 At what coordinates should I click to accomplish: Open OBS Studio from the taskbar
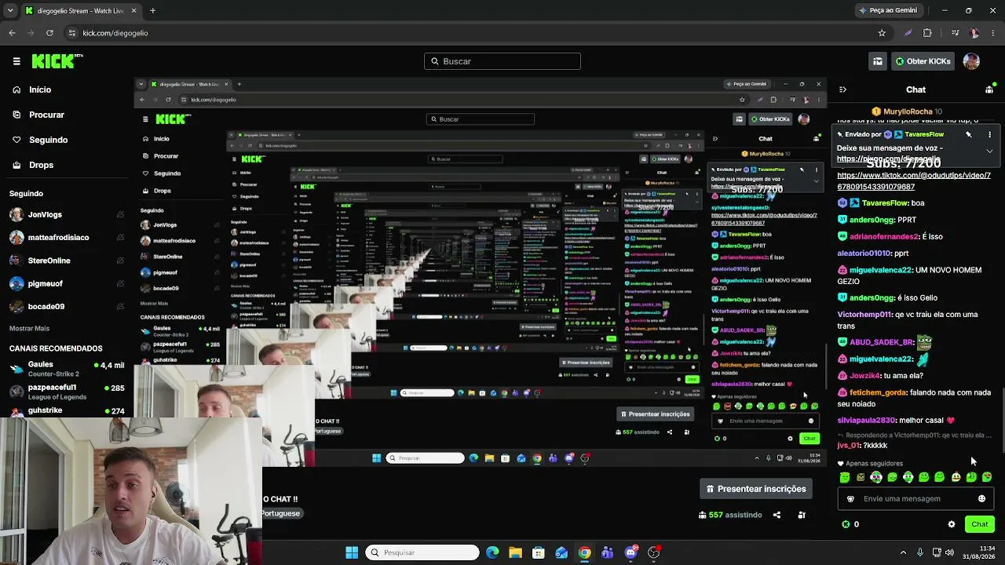(x=653, y=552)
